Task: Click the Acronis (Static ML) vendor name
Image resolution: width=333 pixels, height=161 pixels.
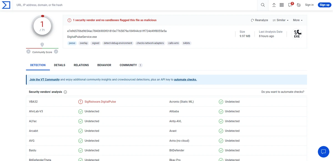Action: (x=181, y=102)
